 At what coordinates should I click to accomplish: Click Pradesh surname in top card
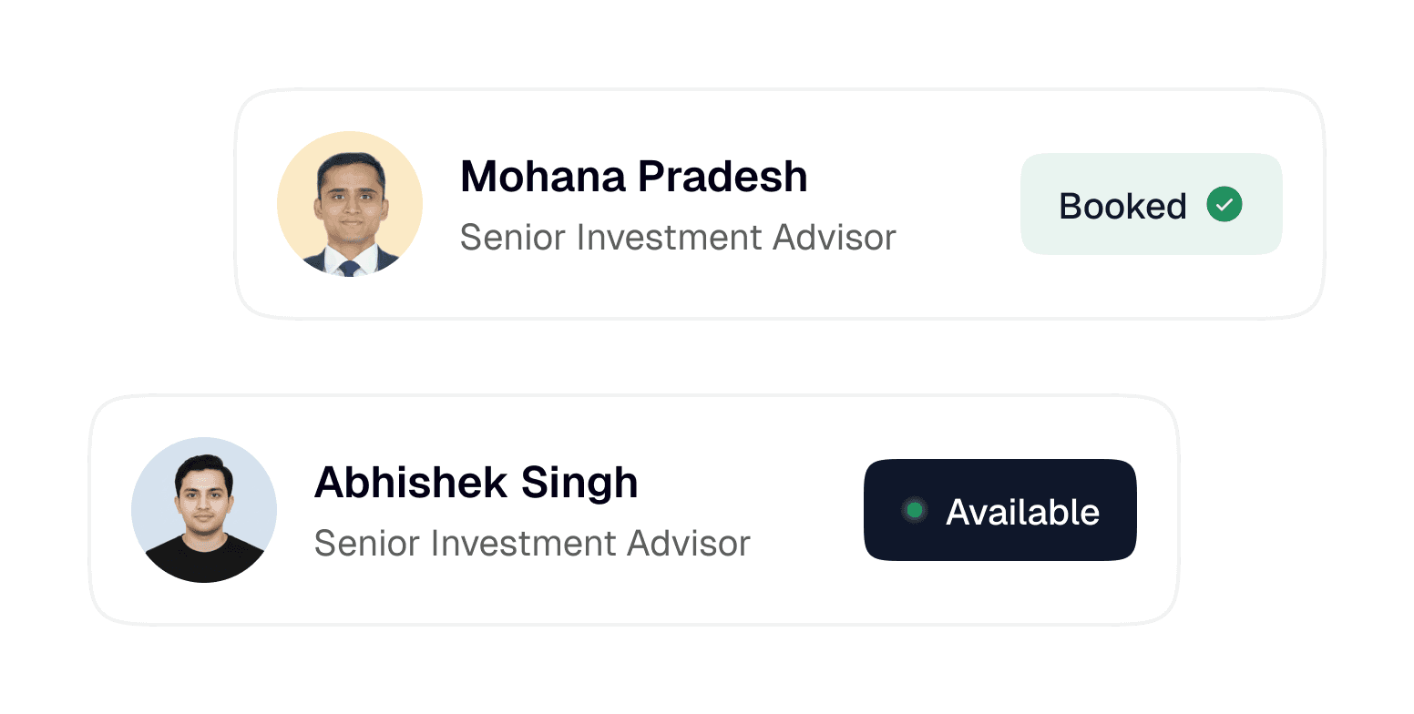[722, 177]
